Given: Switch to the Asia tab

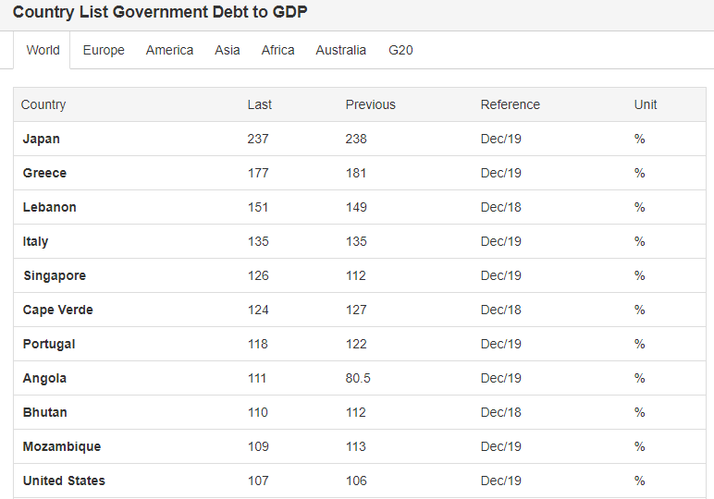Looking at the screenshot, I should tap(228, 50).
